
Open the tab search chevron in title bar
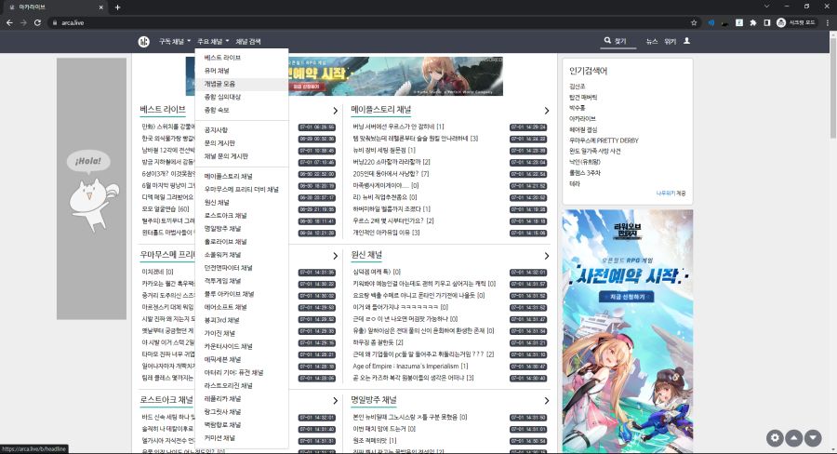[766, 7]
